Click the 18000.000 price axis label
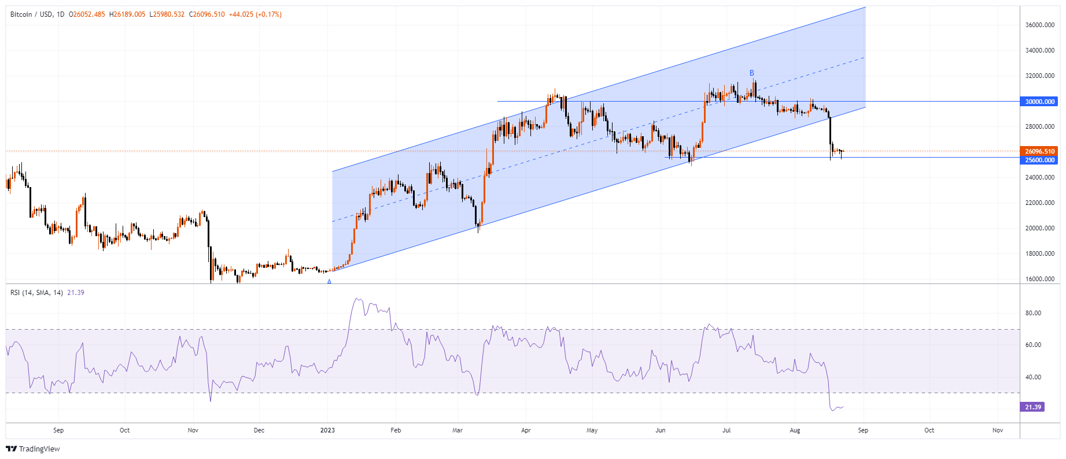This screenshot has height=459, width=1066. click(1040, 253)
